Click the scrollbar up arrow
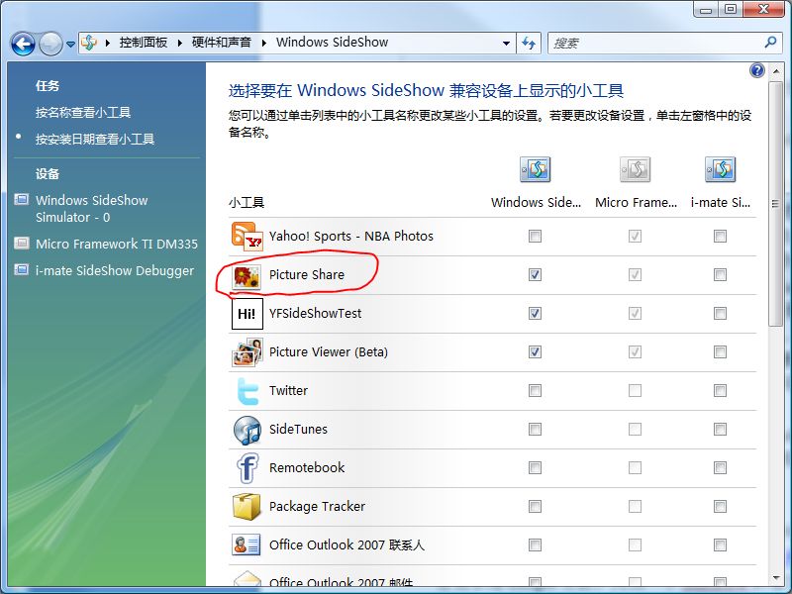This screenshot has height=594, width=792. pos(776,71)
